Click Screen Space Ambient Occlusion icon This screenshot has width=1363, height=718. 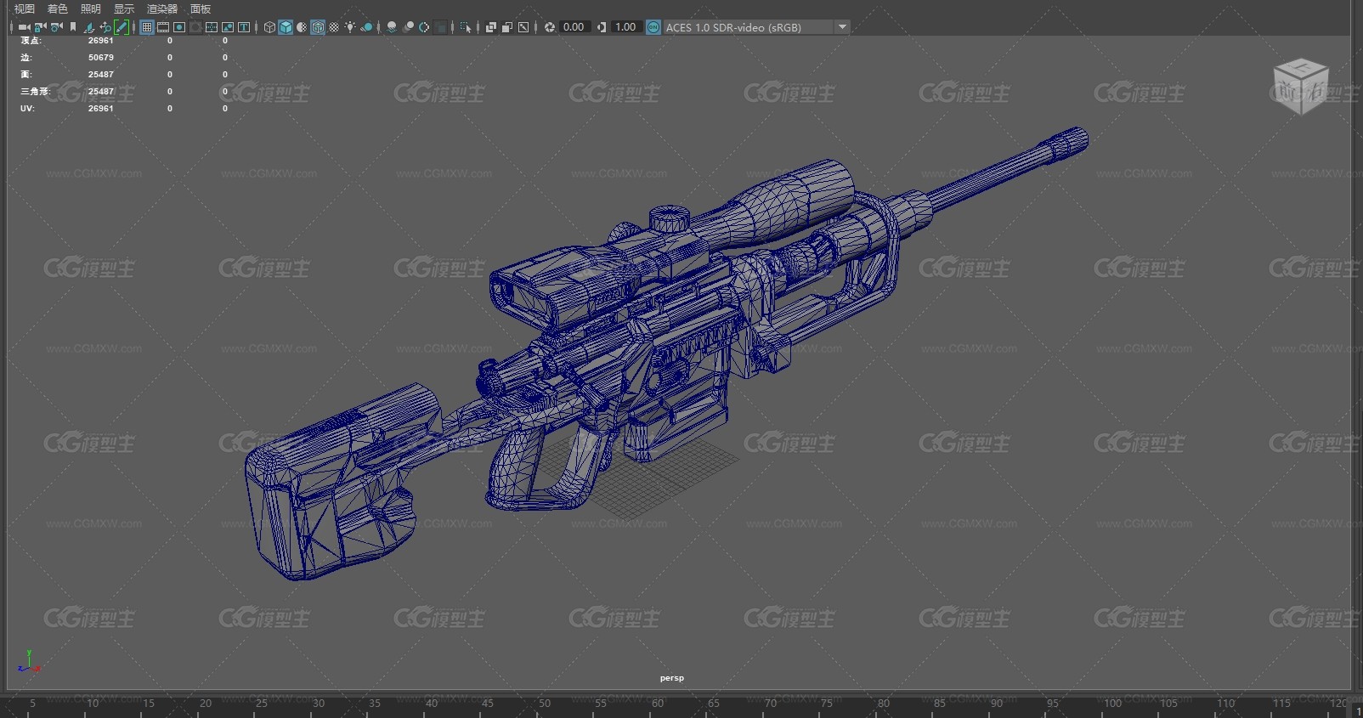[392, 27]
